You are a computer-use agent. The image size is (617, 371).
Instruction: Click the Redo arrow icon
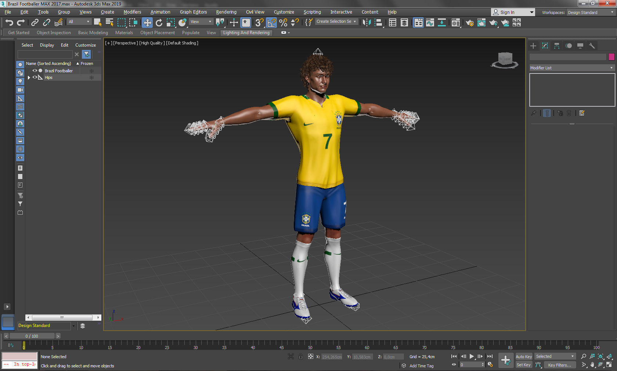[x=21, y=23]
